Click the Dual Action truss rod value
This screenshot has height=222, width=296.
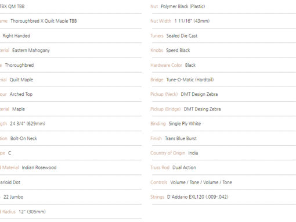184,167
